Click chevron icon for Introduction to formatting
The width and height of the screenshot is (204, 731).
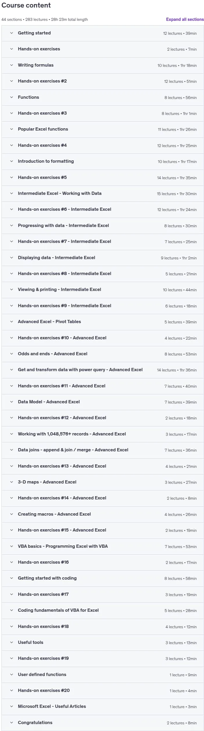(x=12, y=161)
